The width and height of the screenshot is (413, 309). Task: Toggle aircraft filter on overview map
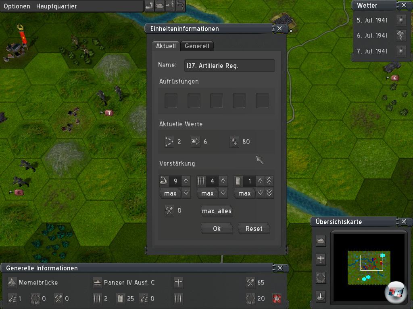click(321, 259)
